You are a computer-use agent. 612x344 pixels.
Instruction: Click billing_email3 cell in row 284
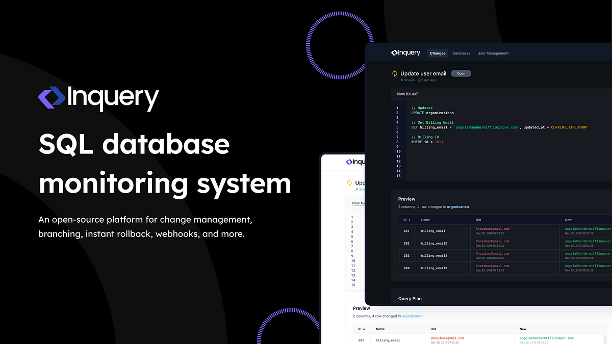(x=434, y=268)
